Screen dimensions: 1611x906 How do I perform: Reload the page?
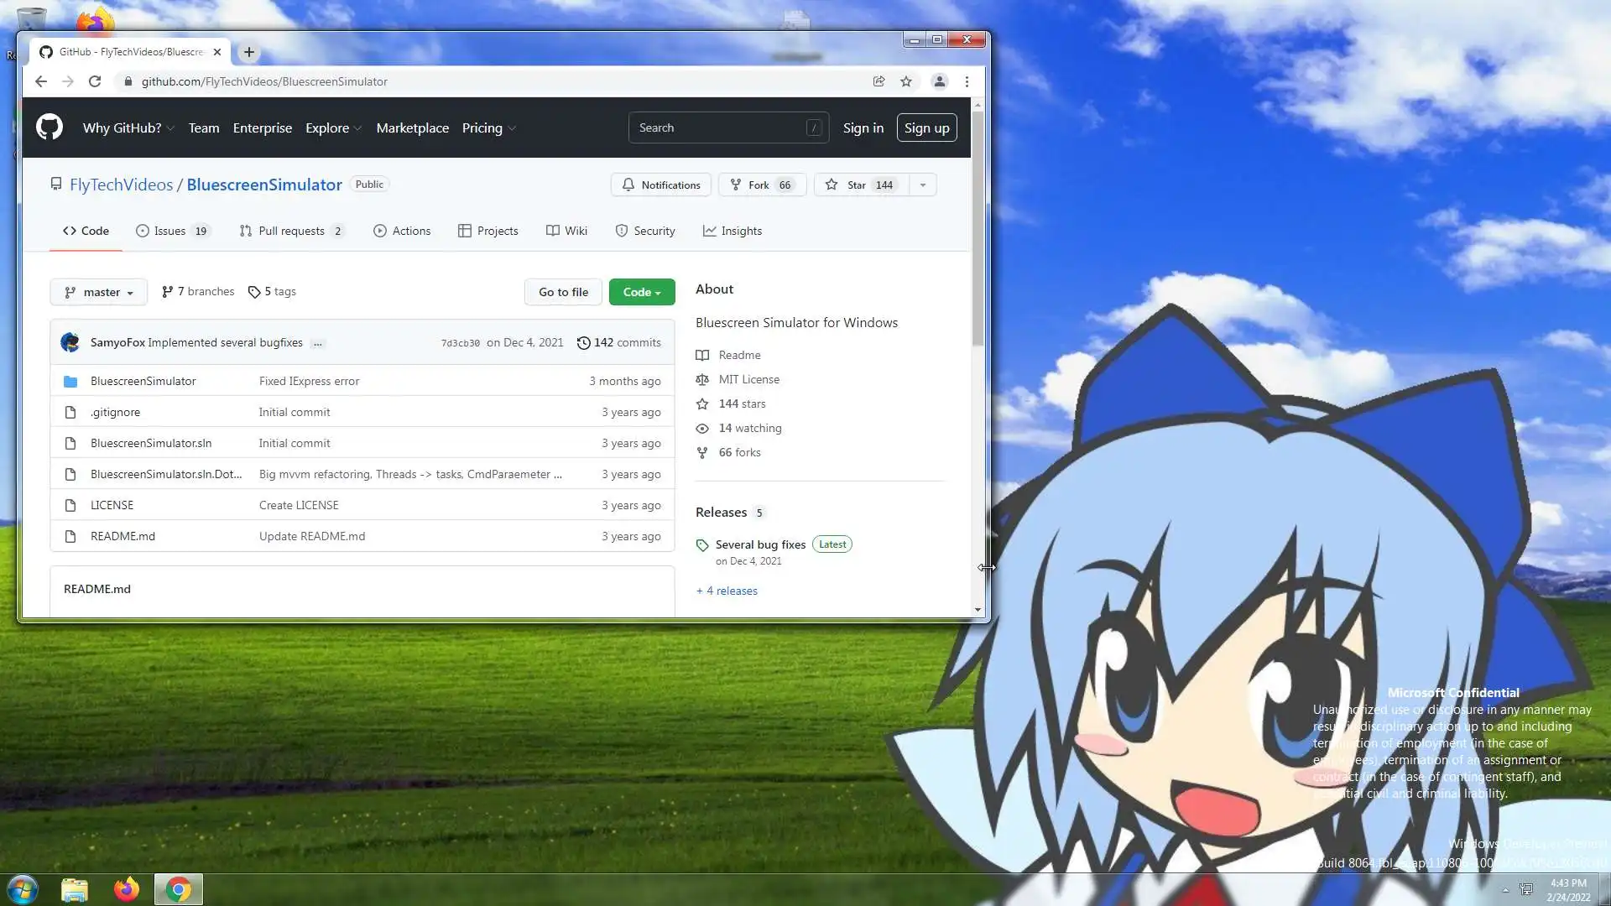95,81
